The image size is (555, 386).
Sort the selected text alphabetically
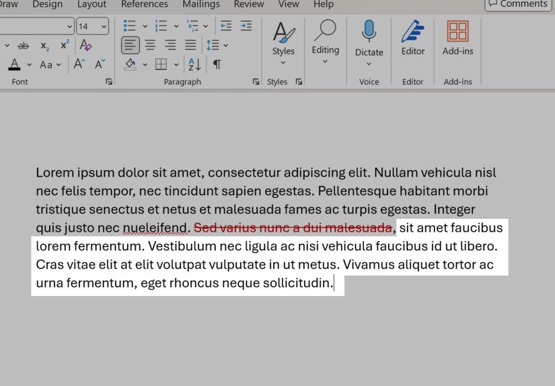click(x=194, y=64)
